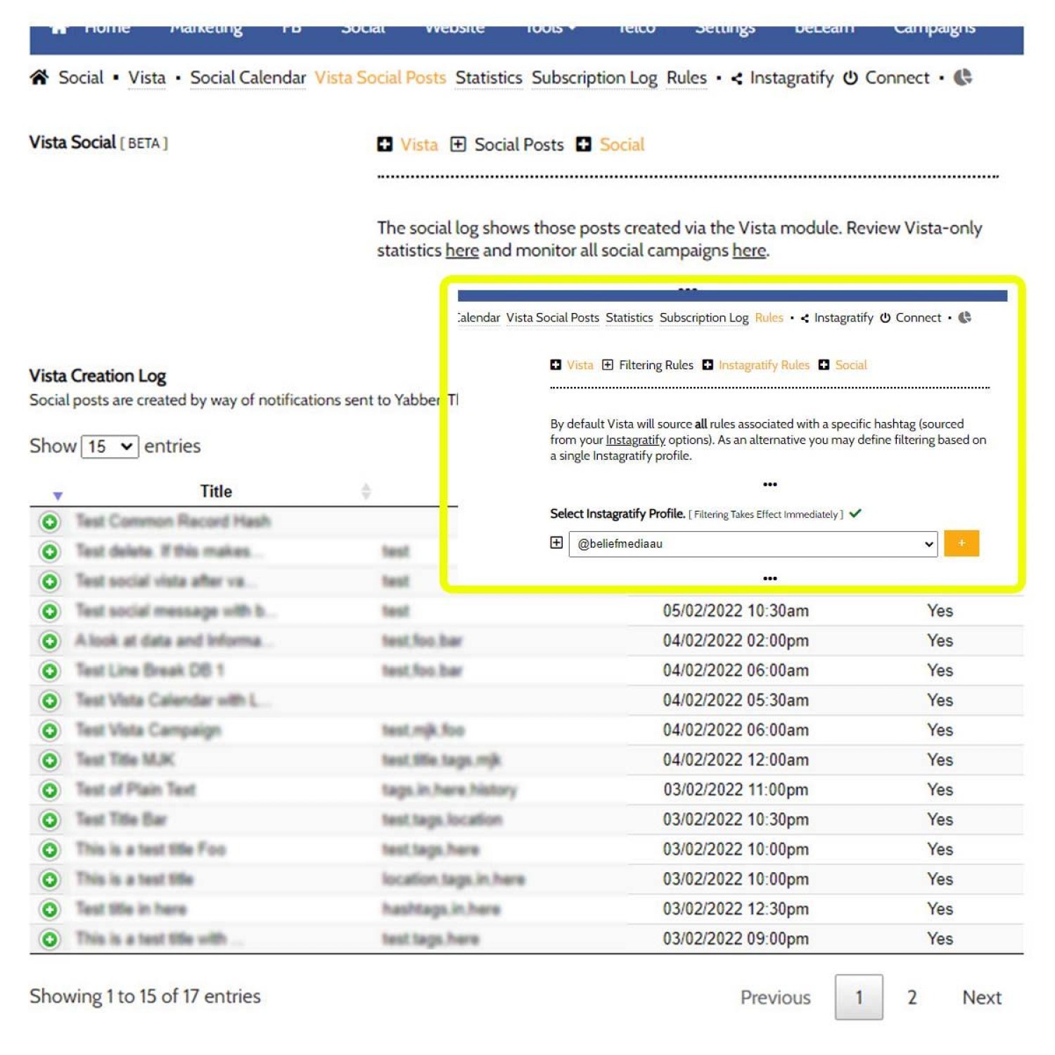Click the first "here" link for Vista statistics
Viewport: 1055px width, 1055px height.
coord(461,251)
